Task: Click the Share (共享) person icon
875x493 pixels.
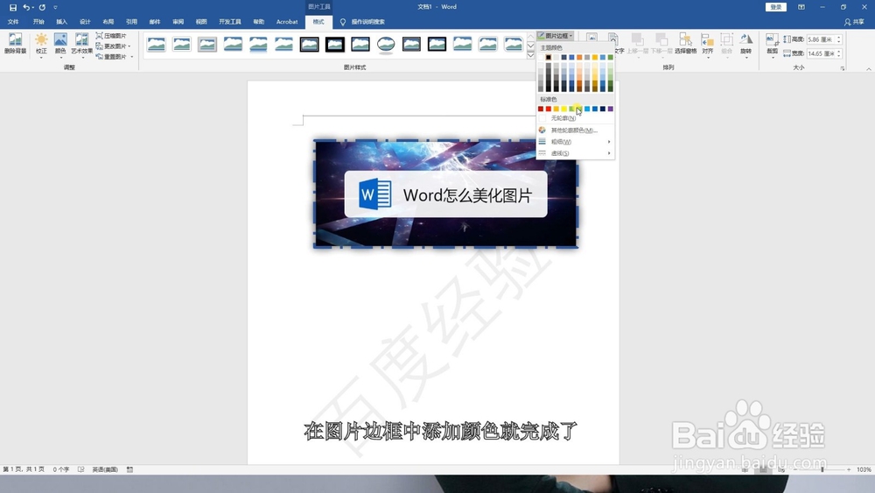Action: pos(848,22)
